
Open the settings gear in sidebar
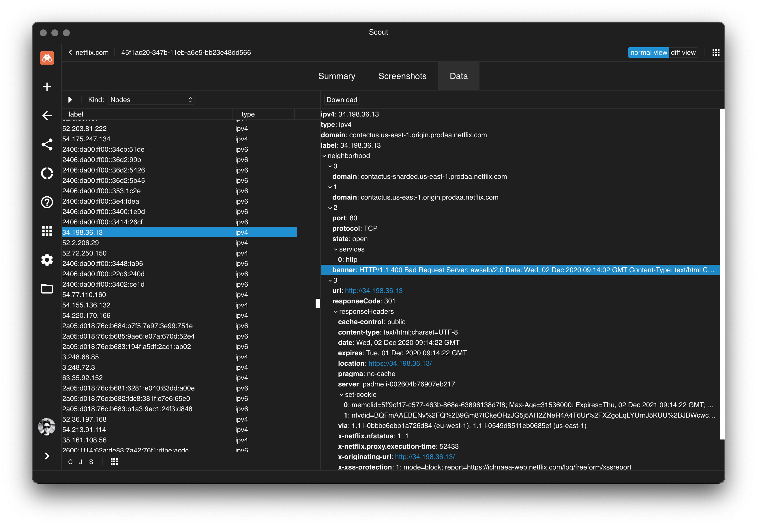47,260
